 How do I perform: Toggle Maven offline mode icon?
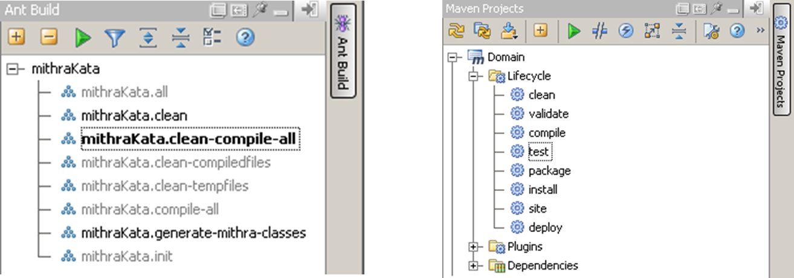click(x=599, y=31)
